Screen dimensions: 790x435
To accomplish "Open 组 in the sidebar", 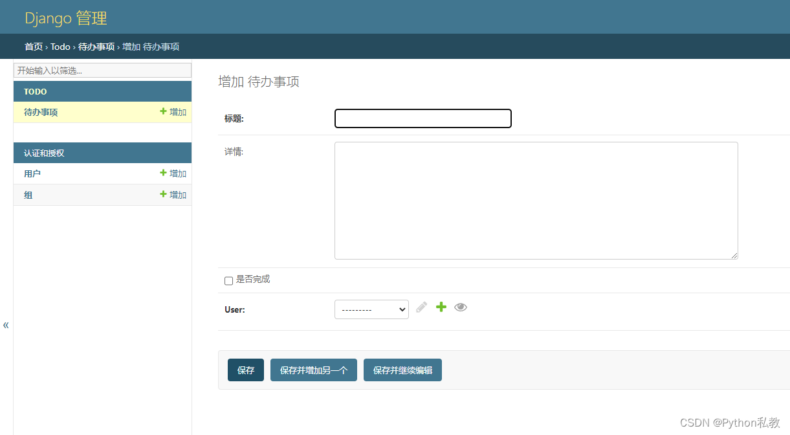I will [28, 195].
